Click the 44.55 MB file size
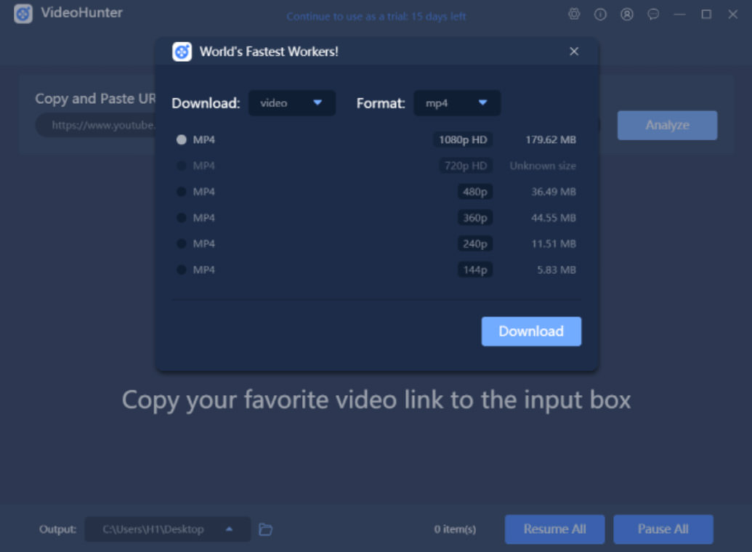 pos(554,218)
